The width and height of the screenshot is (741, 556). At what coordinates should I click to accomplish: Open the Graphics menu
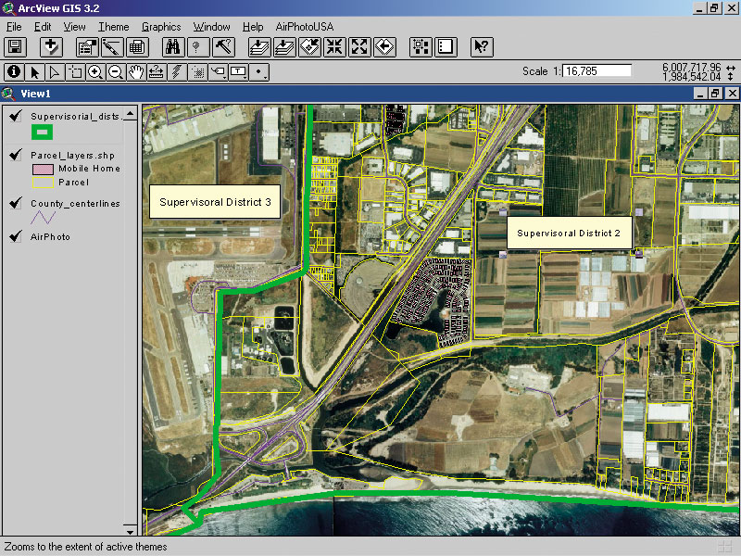(161, 27)
